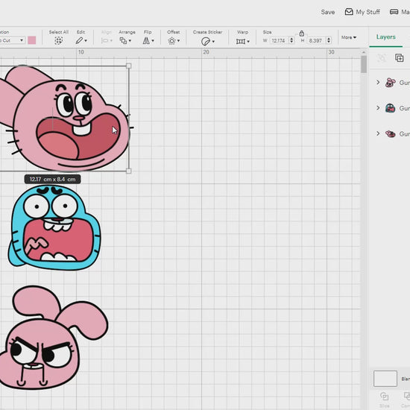Select the blue Gumball layer thumbnail

pyautogui.click(x=390, y=108)
